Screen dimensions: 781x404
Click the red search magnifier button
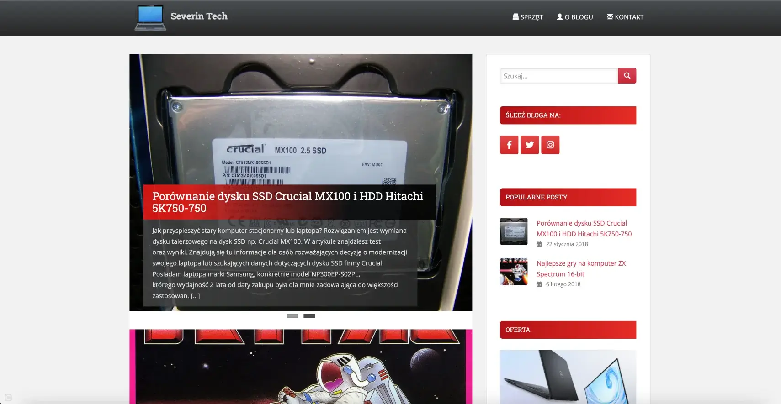(627, 76)
